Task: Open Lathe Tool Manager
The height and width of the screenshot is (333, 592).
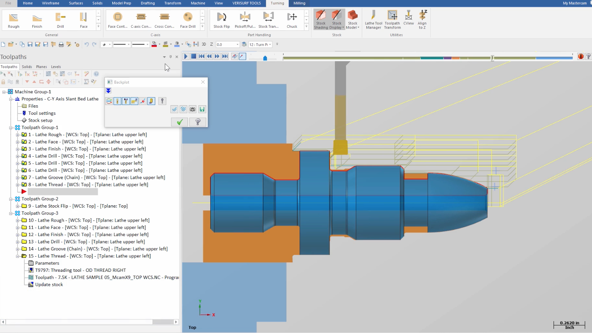Action: 373,20
